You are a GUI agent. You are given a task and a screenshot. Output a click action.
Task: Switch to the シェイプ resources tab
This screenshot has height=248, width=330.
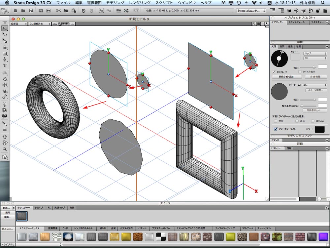pyautogui.click(x=39, y=208)
